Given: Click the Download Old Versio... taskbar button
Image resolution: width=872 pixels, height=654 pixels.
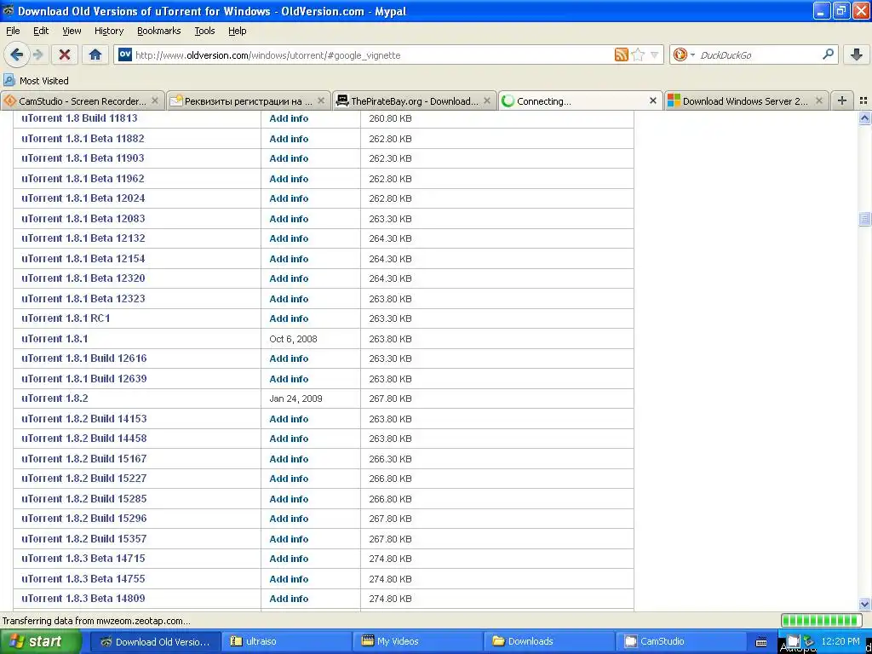Looking at the screenshot, I should (x=155, y=641).
